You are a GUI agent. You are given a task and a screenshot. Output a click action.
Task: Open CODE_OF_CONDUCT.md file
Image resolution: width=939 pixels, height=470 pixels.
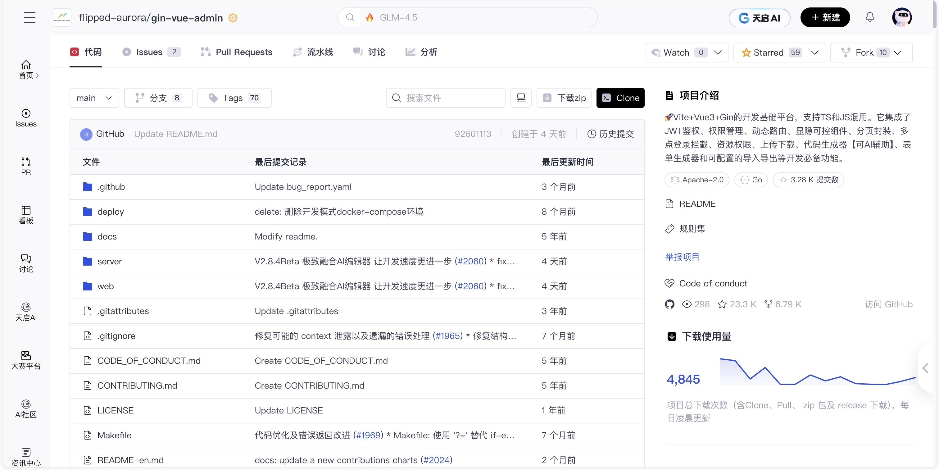(x=149, y=360)
